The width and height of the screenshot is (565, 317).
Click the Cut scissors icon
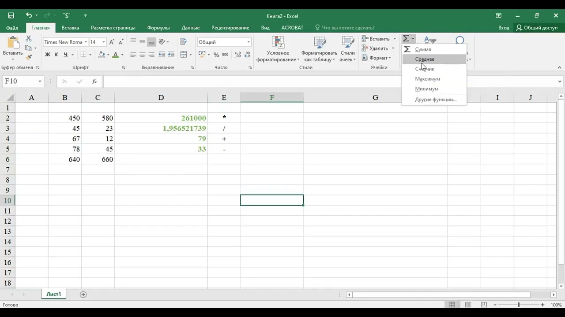29,39
